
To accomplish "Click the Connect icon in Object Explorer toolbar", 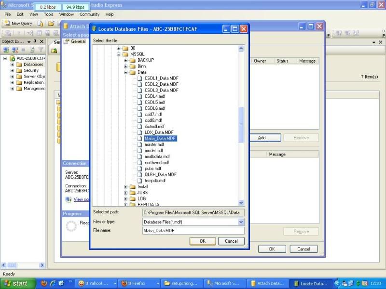I will click(x=6, y=50).
